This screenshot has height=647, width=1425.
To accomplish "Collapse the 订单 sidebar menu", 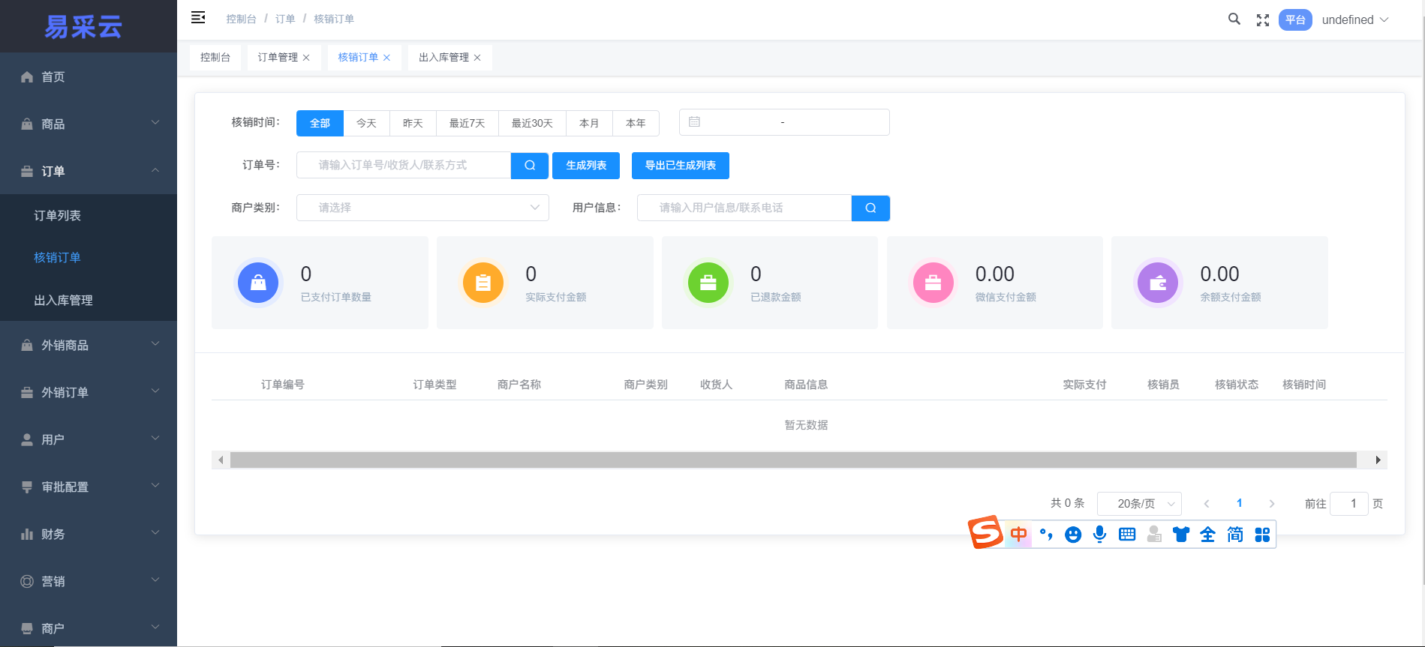I will (89, 171).
